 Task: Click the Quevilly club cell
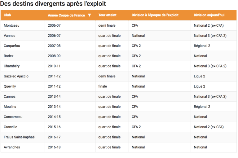(10, 86)
